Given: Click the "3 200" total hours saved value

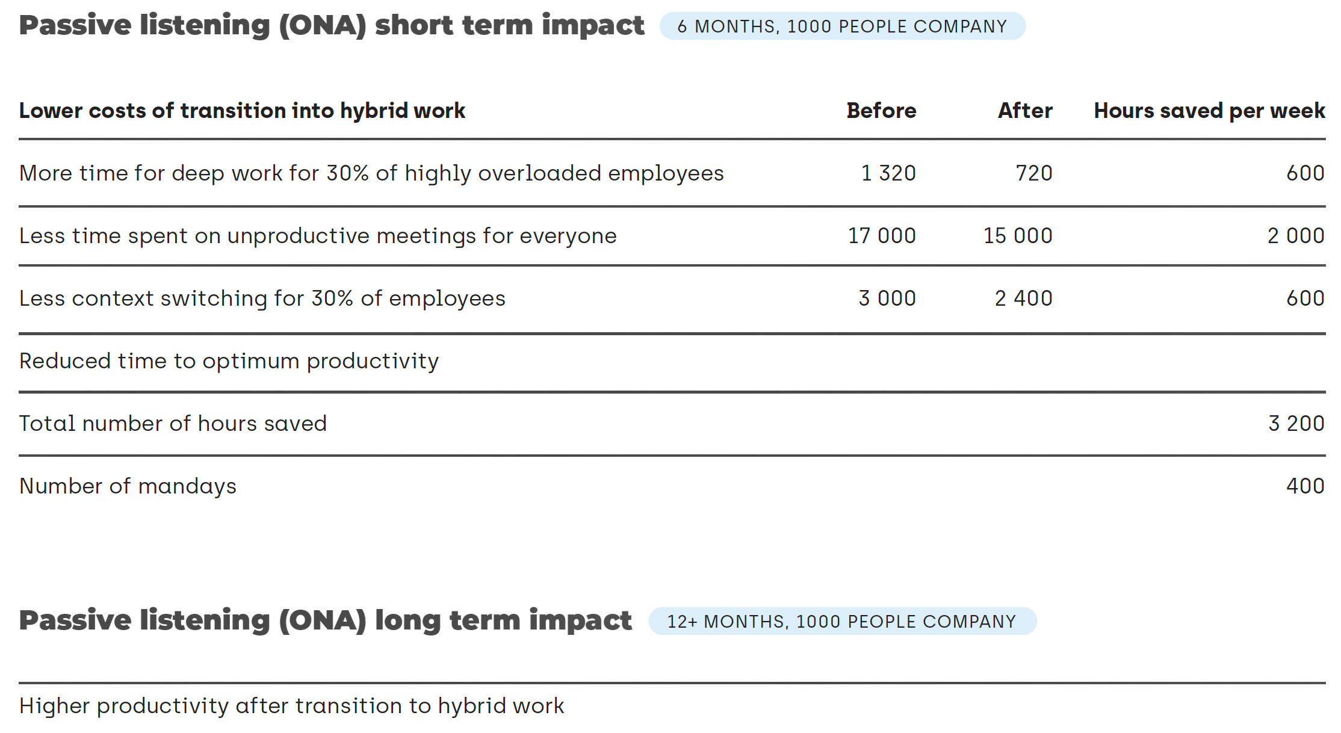Looking at the screenshot, I should [1296, 424].
